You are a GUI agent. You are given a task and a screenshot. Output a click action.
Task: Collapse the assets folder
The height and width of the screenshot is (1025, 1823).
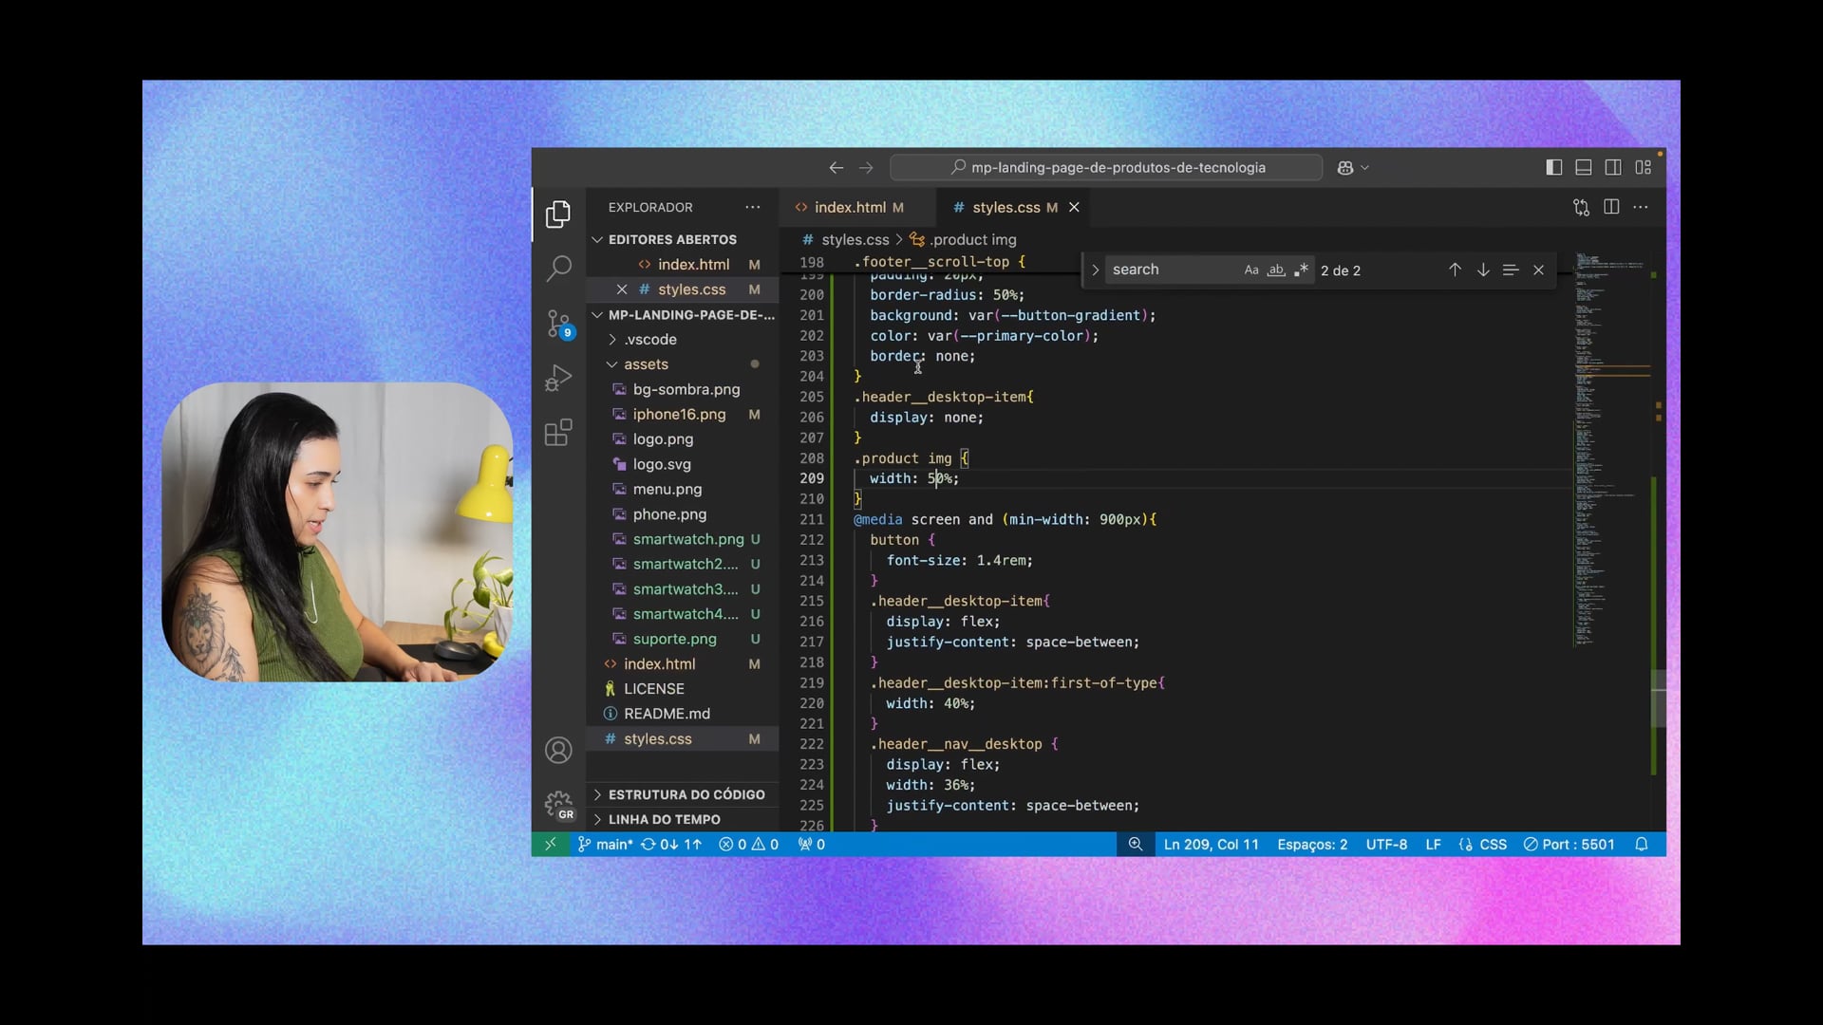click(x=646, y=364)
